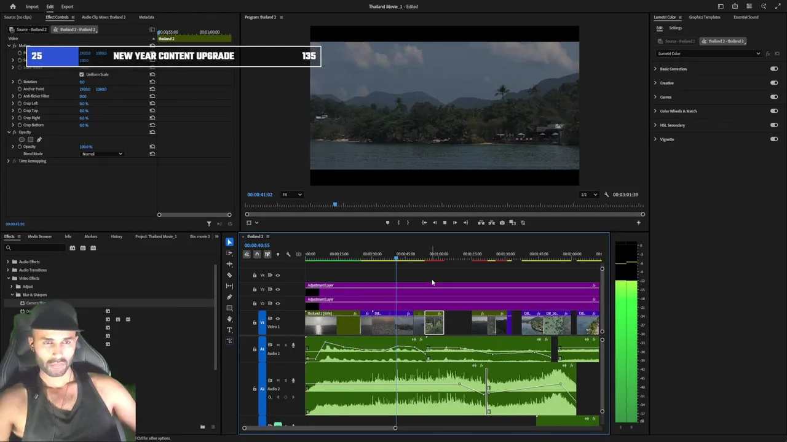Select the Razor tool

(229, 275)
